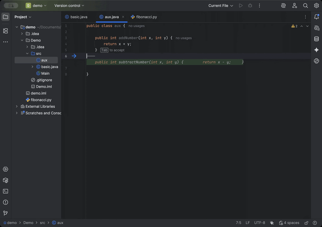The image size is (322, 227).
Task: Start the debugger from the toolbar
Action: point(250,5)
